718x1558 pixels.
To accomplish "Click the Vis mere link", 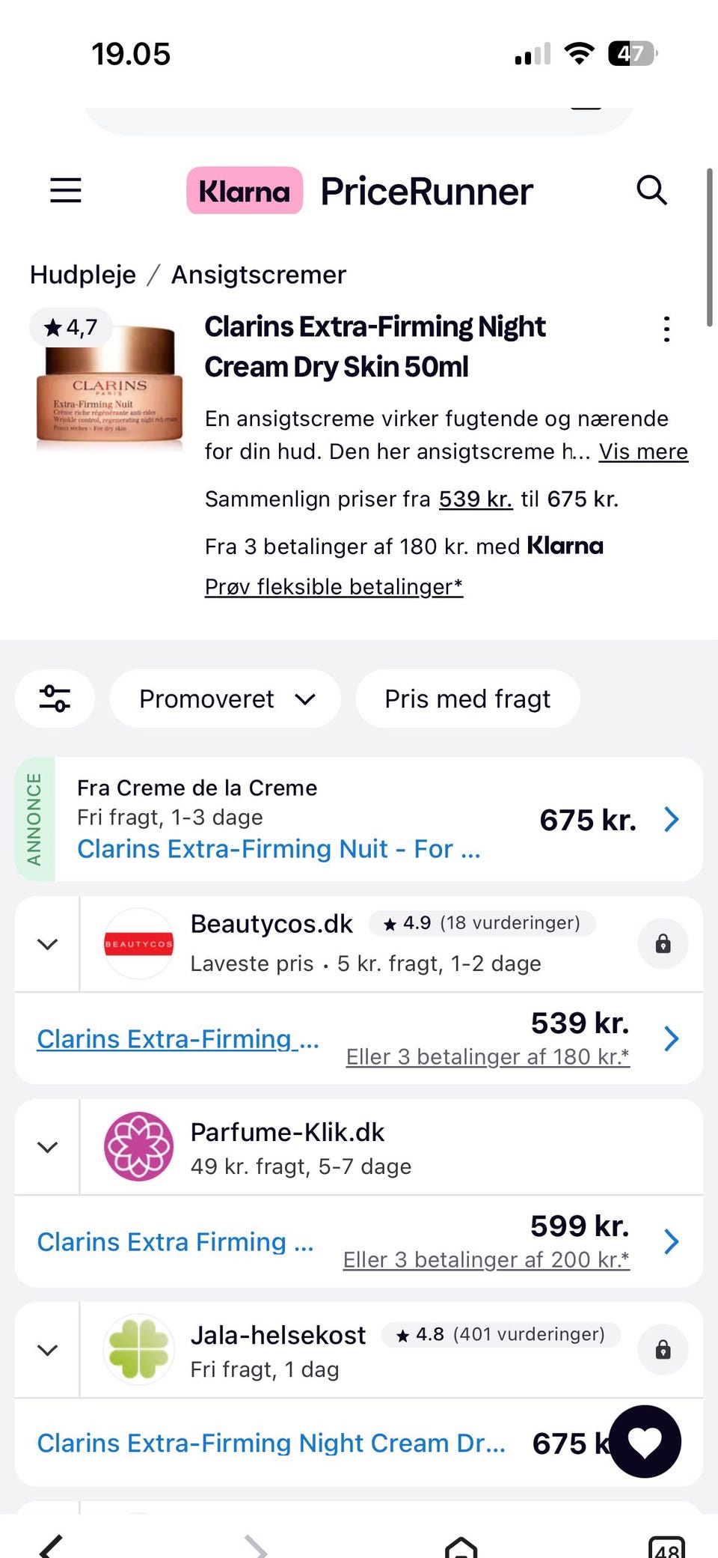I will 643,451.
